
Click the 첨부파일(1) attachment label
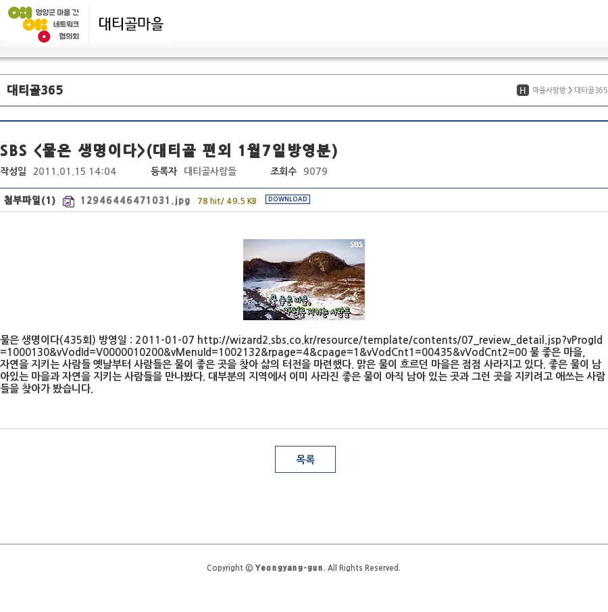(x=30, y=200)
